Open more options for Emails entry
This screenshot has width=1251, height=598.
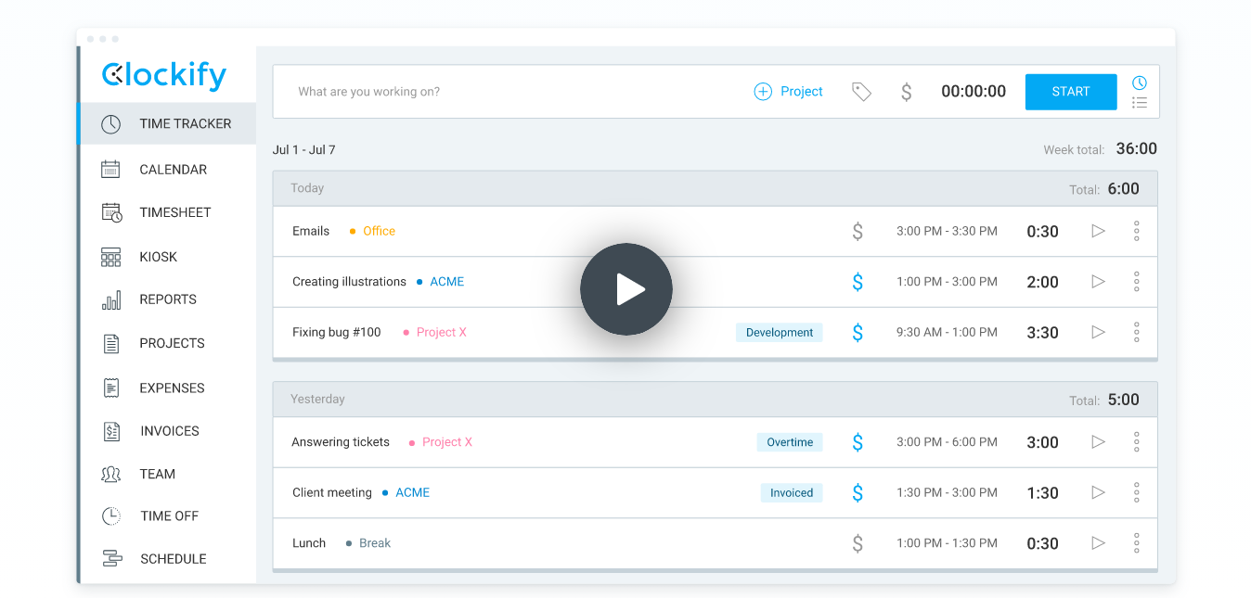[x=1137, y=231]
